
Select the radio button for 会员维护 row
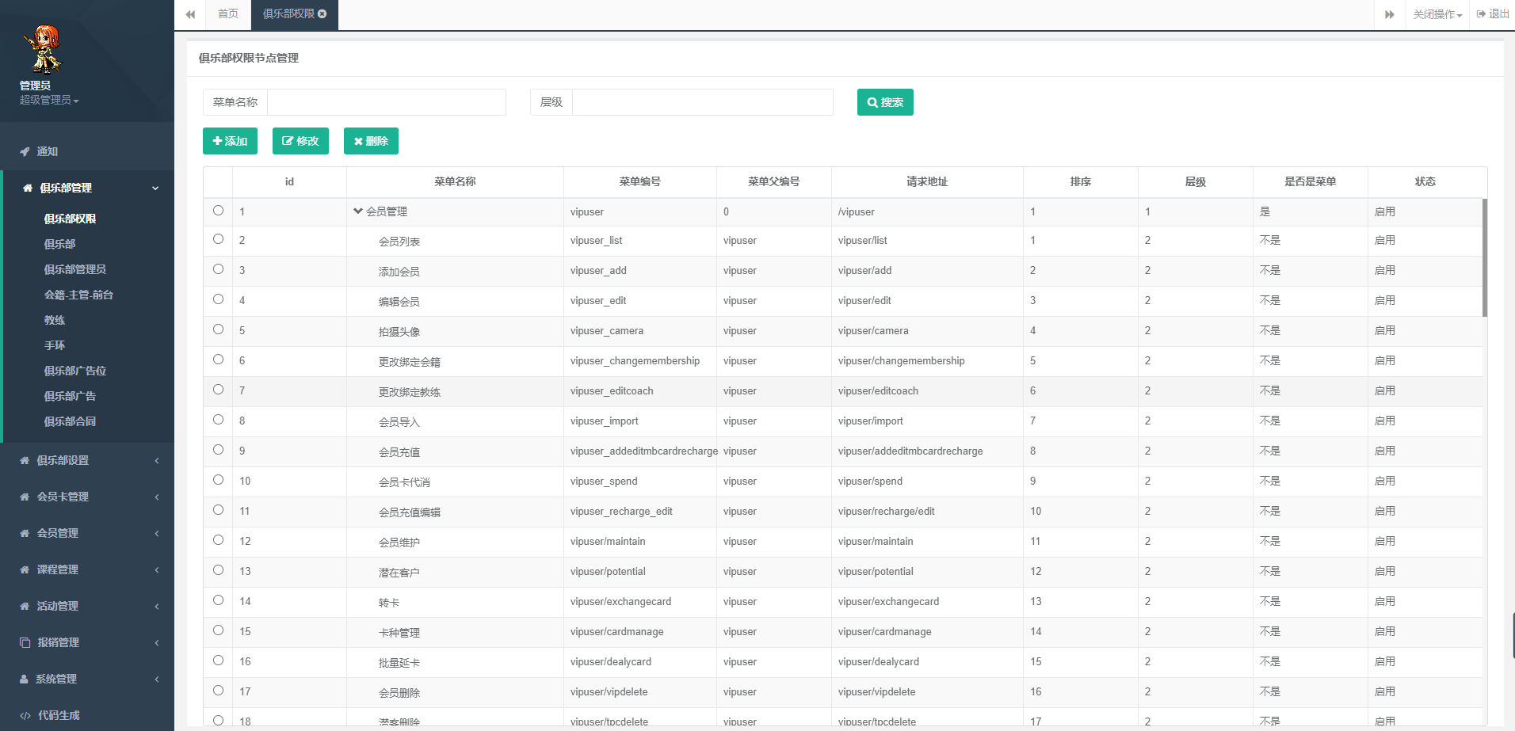218,540
